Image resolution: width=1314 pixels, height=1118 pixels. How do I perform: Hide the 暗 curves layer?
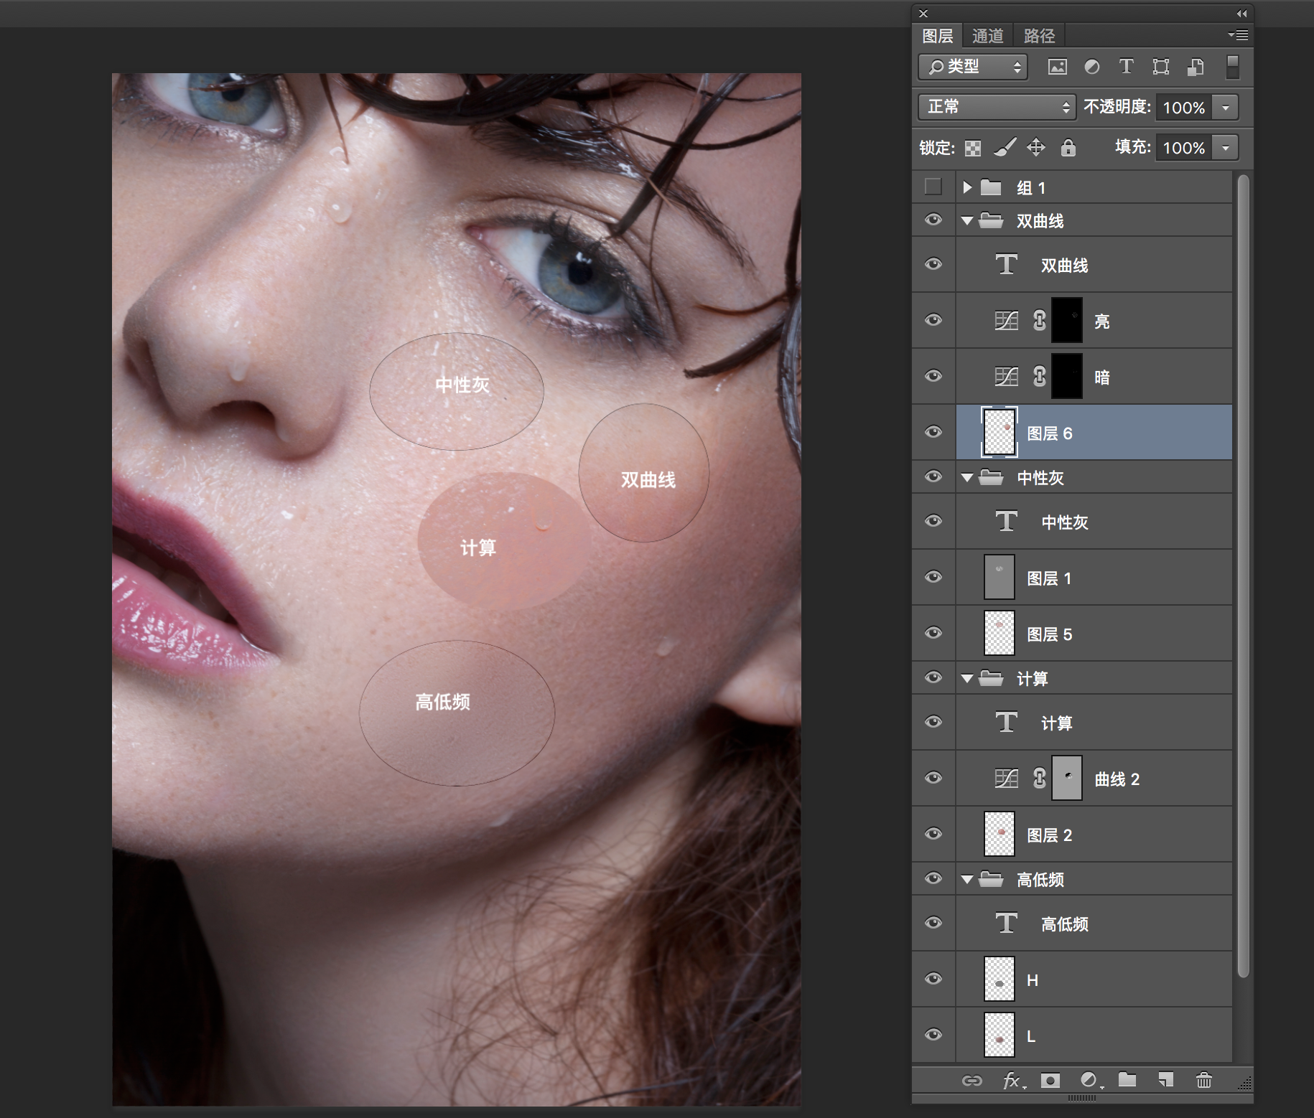click(x=933, y=376)
